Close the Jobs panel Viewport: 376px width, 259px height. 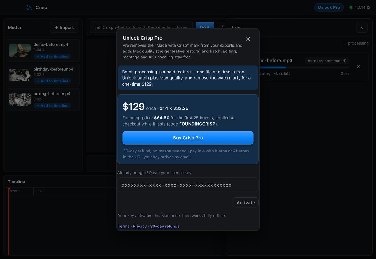tap(362, 27)
